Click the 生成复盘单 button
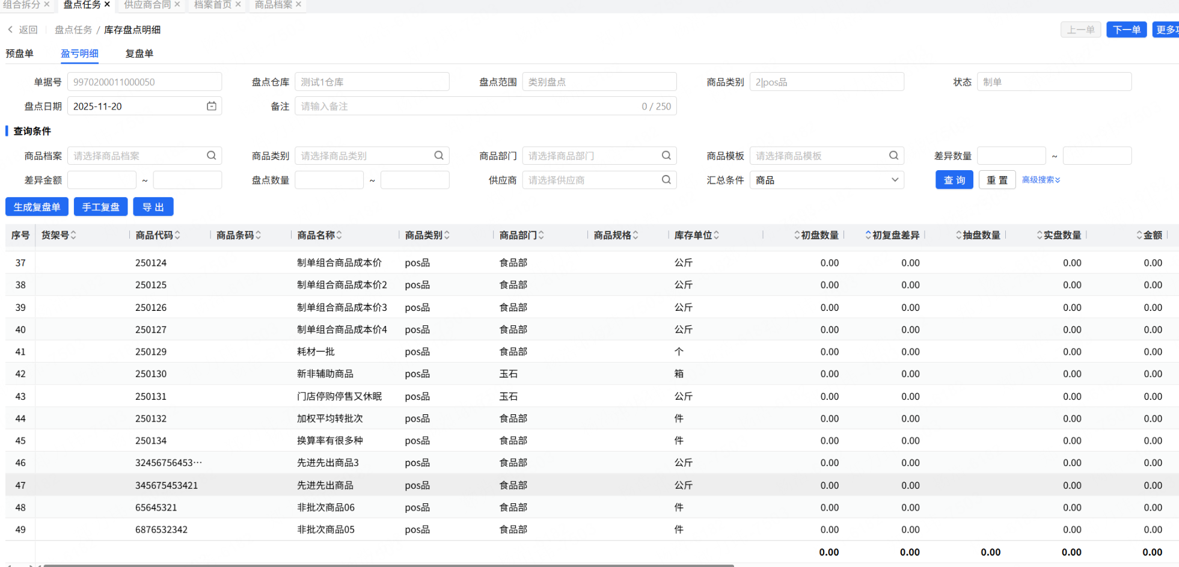This screenshot has height=567, width=1179. coord(37,207)
